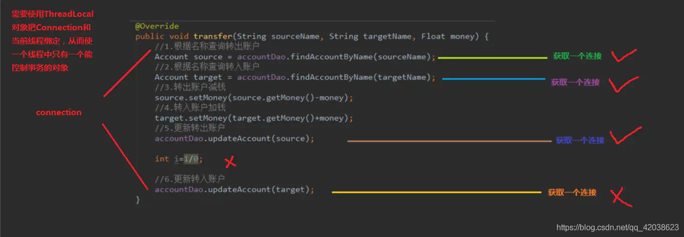Click the highlighted 1/0 expression
684x237 pixels.
[x=192, y=159]
